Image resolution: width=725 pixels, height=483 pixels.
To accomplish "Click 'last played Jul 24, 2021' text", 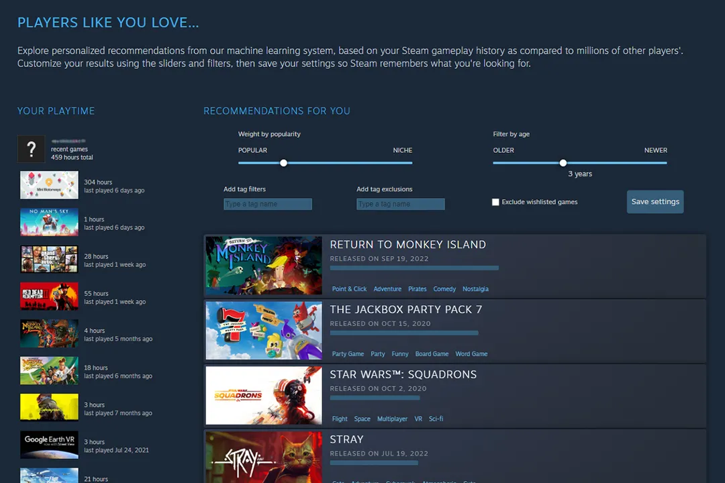I will [117, 450].
